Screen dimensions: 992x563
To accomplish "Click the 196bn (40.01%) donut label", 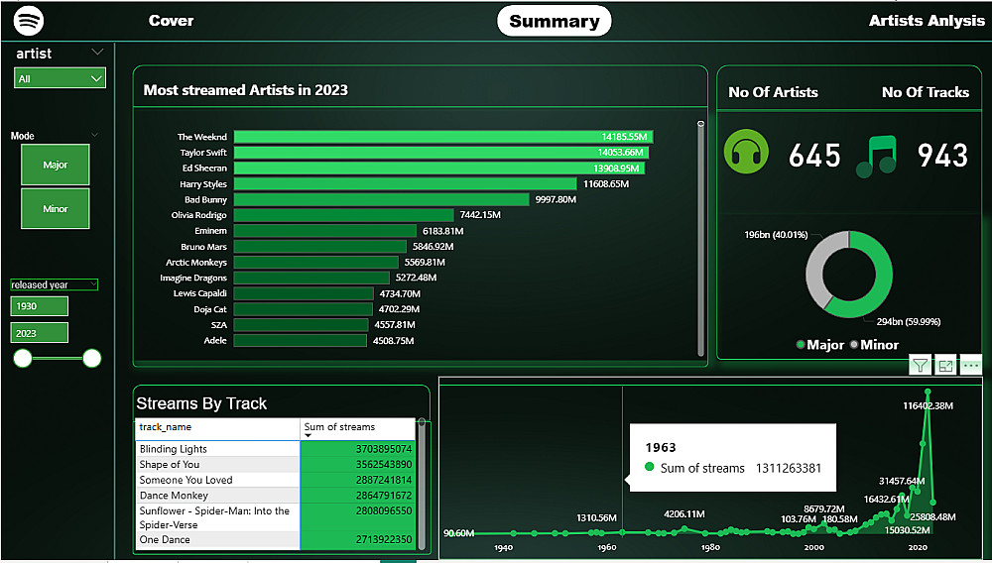I will tap(776, 235).
